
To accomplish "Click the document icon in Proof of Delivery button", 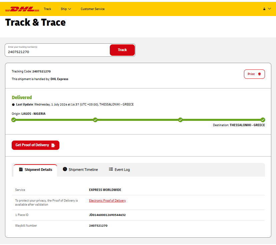I will pyautogui.click(x=53, y=145).
